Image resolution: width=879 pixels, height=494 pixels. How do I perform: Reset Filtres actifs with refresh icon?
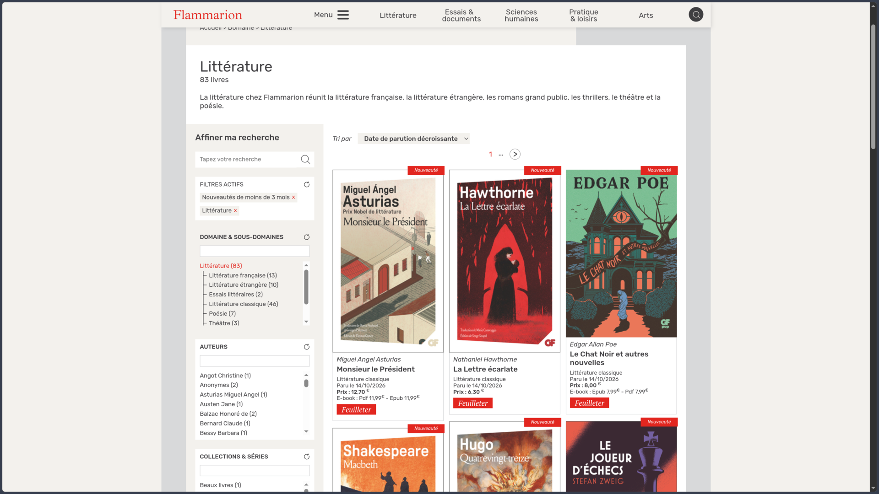pos(307,184)
